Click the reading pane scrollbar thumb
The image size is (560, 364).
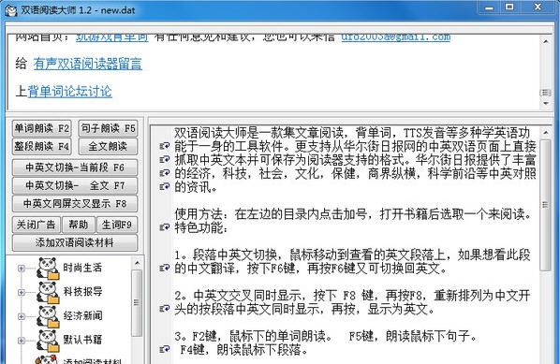tap(545, 205)
